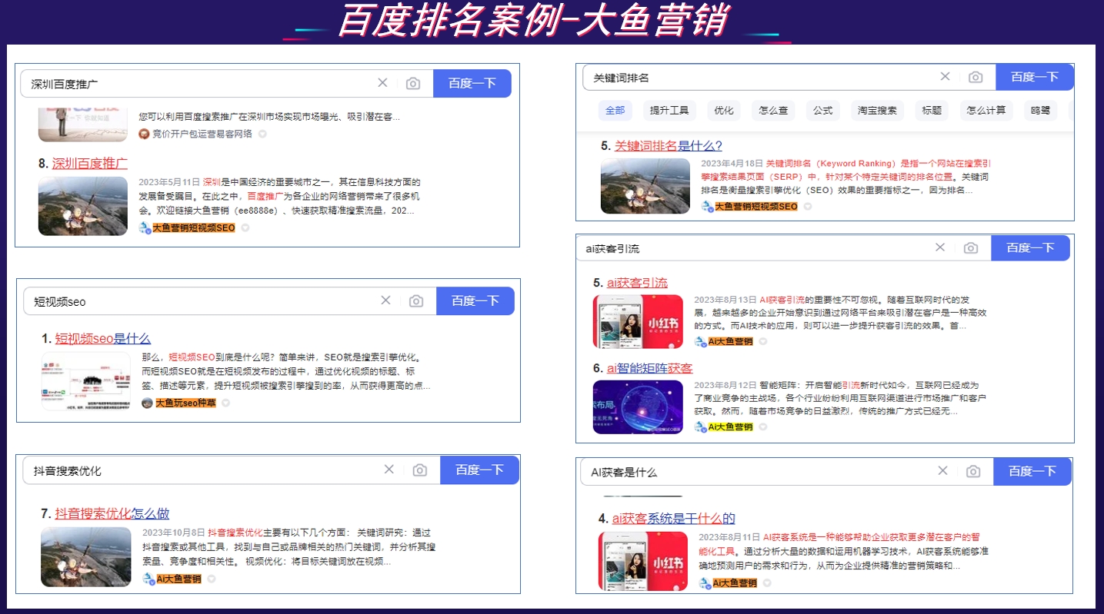Clear the 深圳百度推广 search box

click(382, 83)
